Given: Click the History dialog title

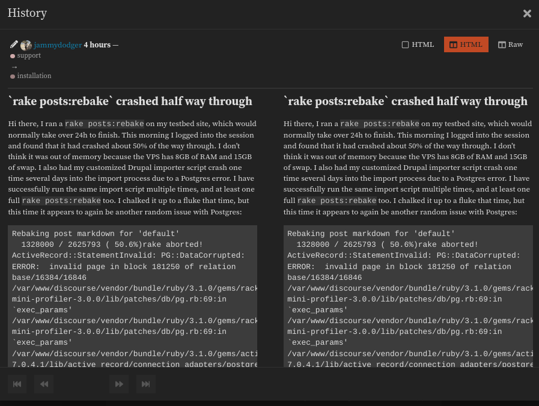Looking at the screenshot, I should point(27,13).
